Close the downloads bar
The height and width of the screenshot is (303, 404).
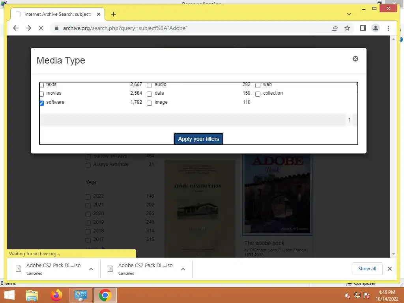click(389, 269)
